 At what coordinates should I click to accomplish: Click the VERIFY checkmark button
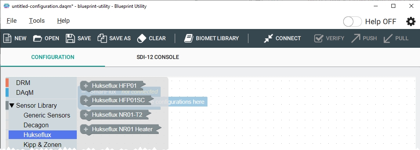(x=329, y=38)
